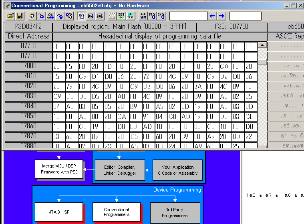Click hex cell E3 in row 07870
This screenshot has height=224, width=304.
[59, 137]
